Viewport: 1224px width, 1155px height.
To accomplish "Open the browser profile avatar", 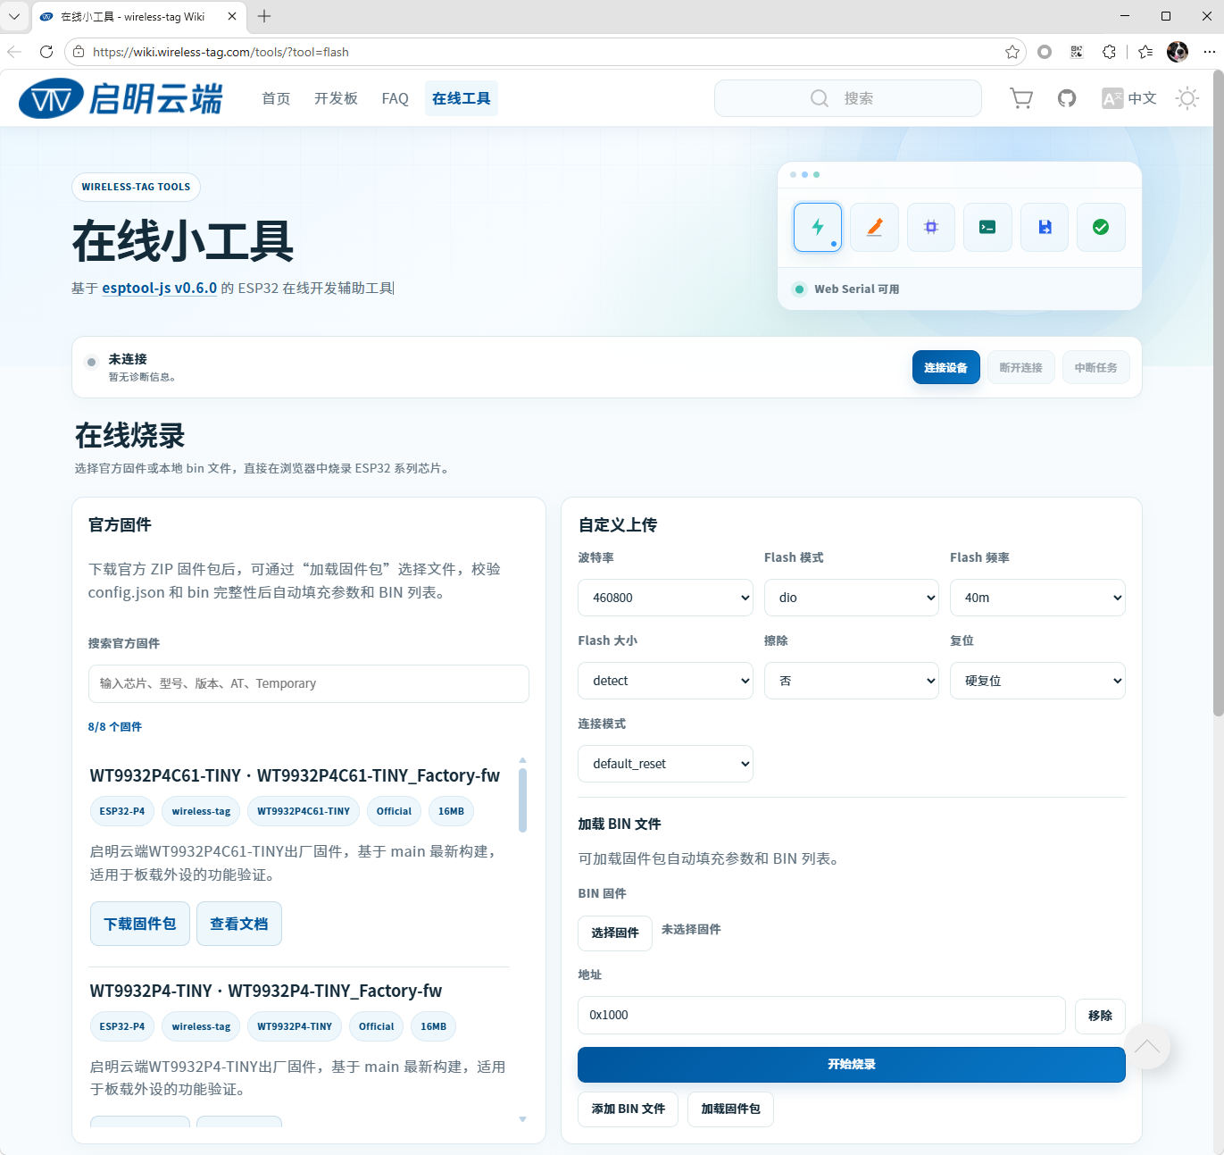I will click(1178, 52).
